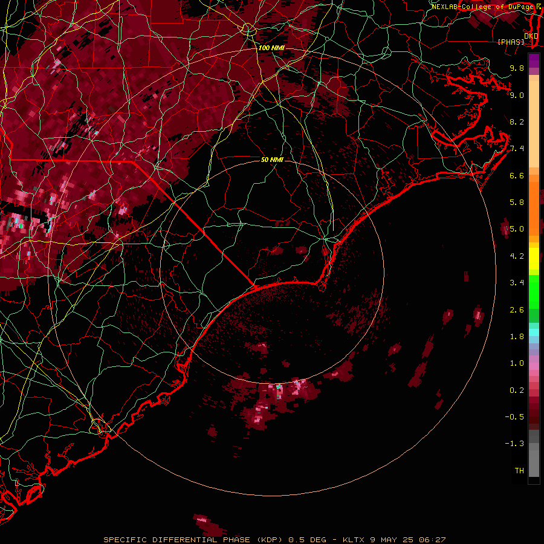Click the 100 NMI range ring label
The height and width of the screenshot is (544, 544).
pyautogui.click(x=271, y=48)
